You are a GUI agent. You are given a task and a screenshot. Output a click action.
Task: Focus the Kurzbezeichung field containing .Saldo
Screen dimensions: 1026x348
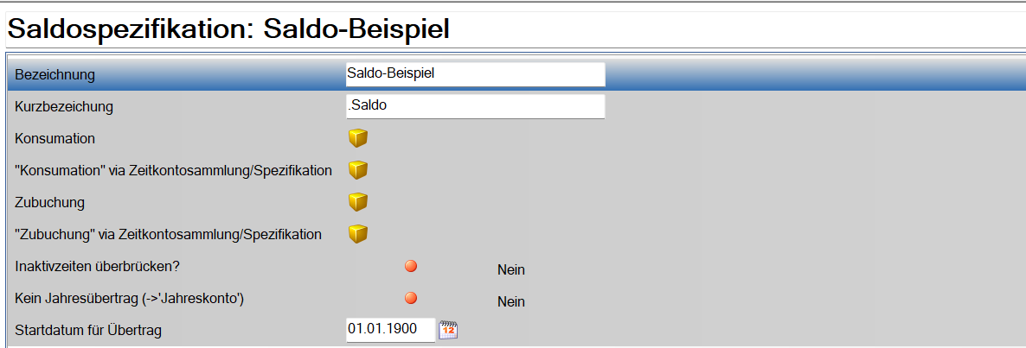click(474, 106)
